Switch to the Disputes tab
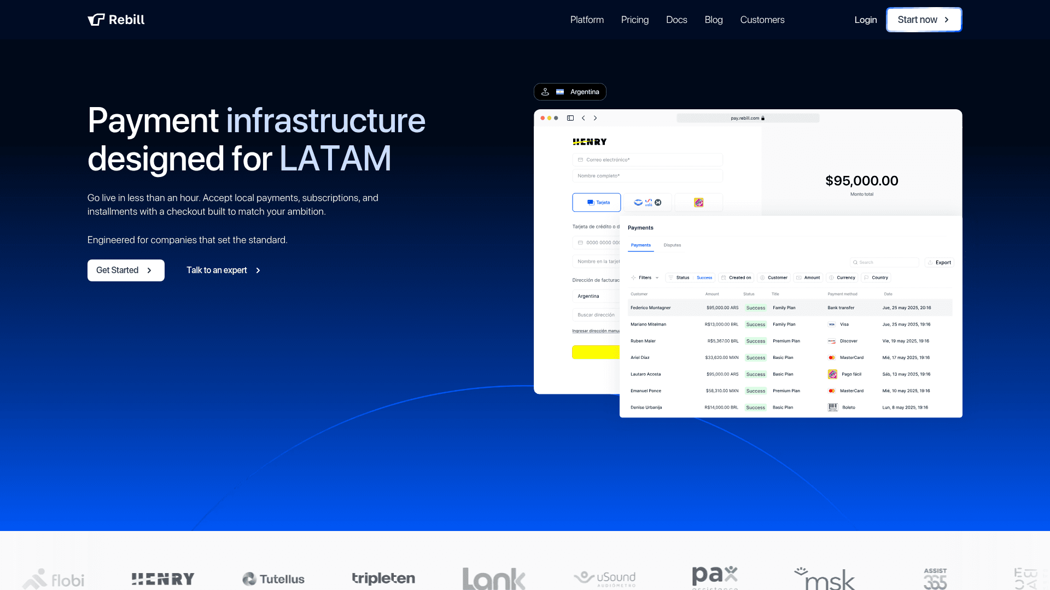The width and height of the screenshot is (1050, 590). (672, 245)
